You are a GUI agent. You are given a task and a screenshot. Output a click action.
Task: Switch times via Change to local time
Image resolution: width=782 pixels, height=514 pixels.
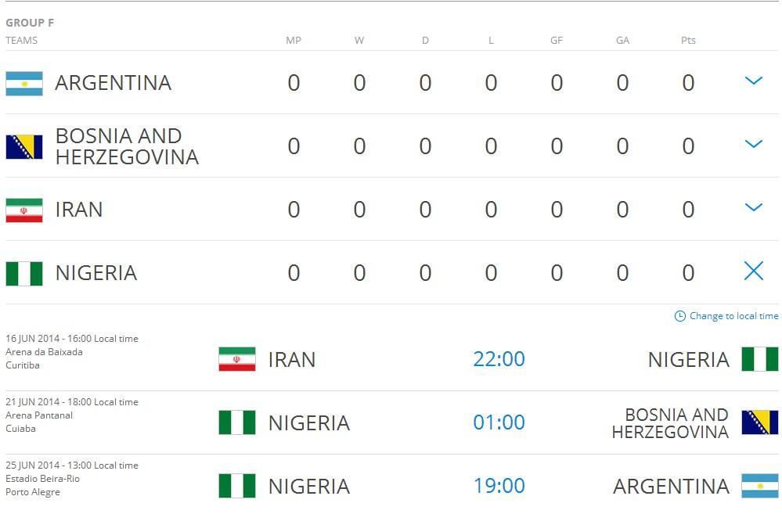tap(733, 317)
